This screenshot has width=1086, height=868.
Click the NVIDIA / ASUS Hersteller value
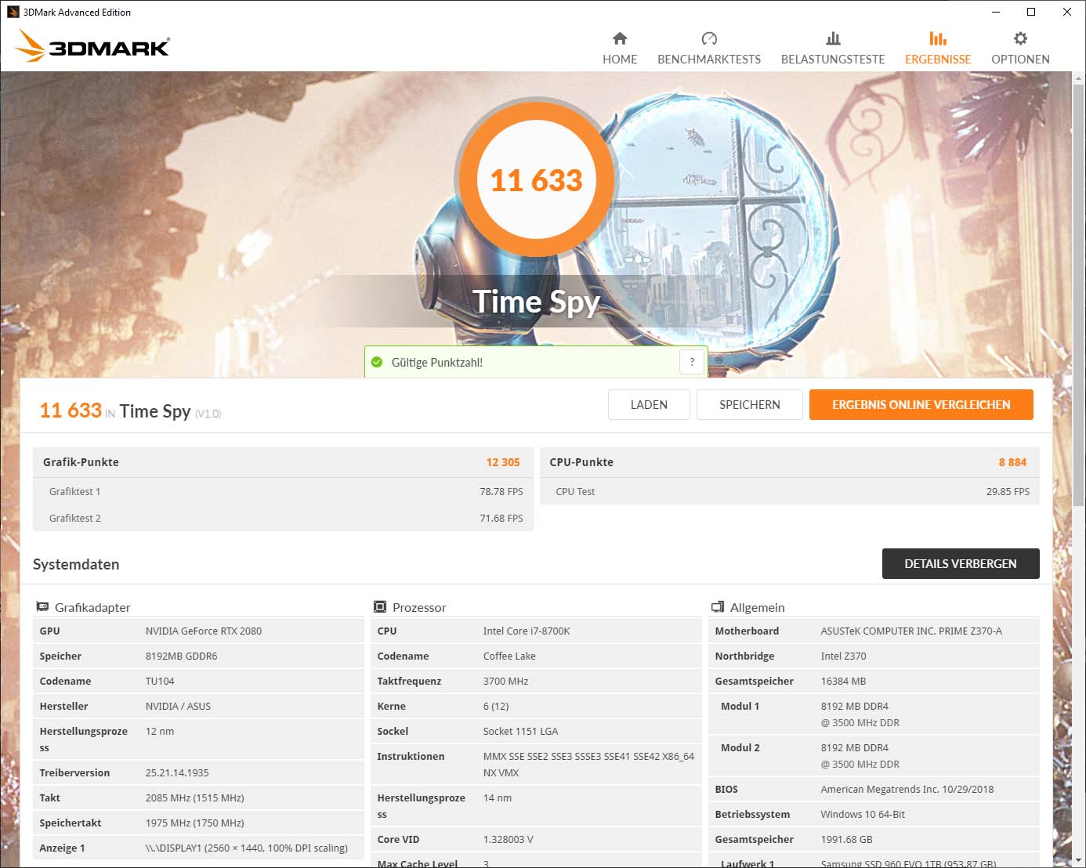[x=178, y=706]
